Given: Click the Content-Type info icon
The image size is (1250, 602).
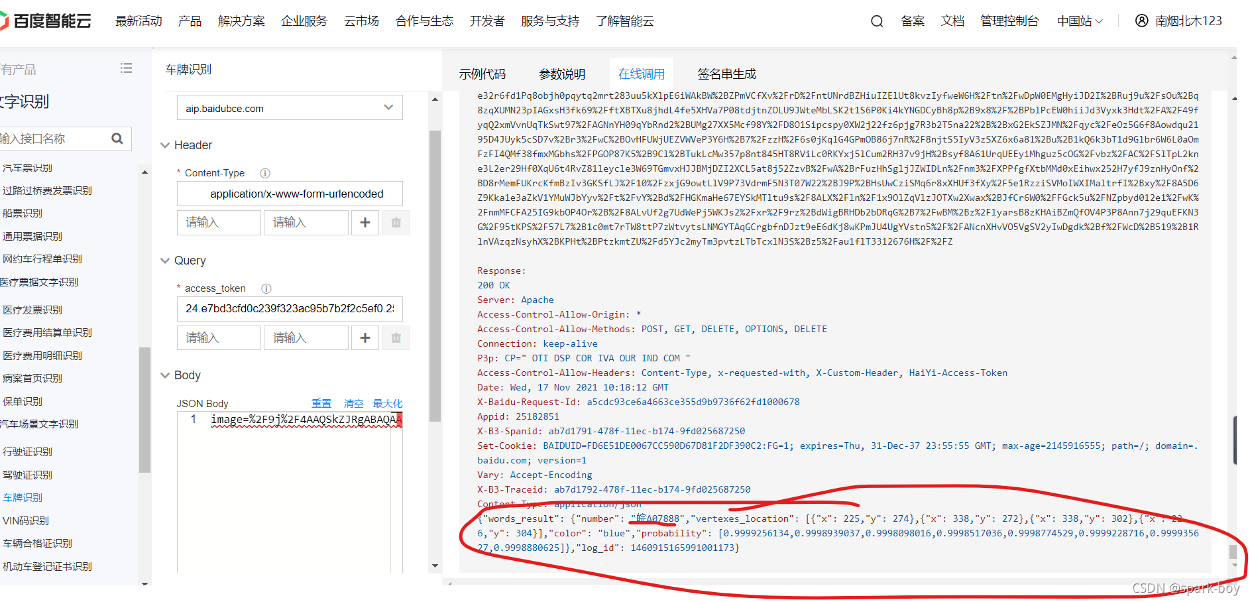Looking at the screenshot, I should coord(265,173).
